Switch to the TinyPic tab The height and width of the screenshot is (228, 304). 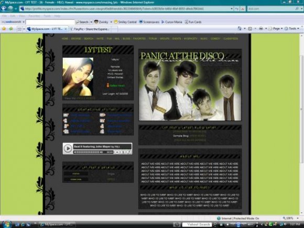click(x=90, y=29)
